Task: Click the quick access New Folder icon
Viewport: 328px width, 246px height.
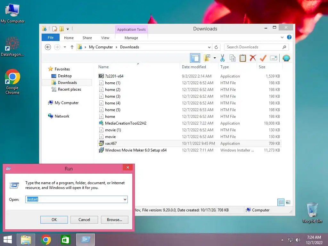Action: point(61,29)
